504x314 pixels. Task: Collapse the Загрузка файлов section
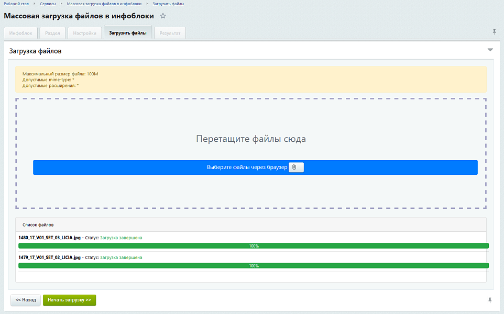click(490, 50)
